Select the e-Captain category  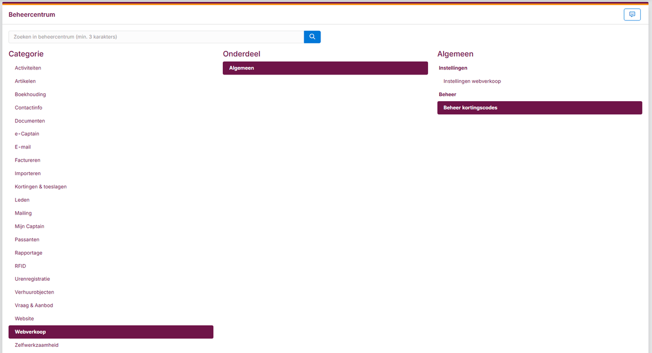(27, 134)
